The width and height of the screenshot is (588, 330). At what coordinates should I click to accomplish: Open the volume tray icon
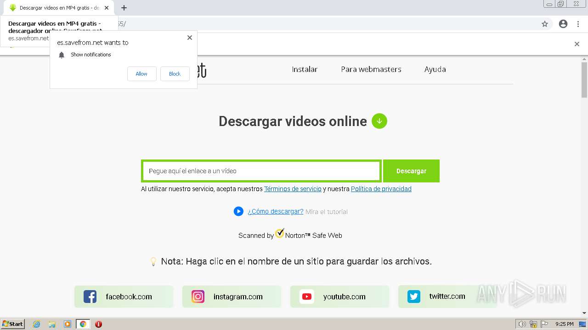[x=522, y=324]
